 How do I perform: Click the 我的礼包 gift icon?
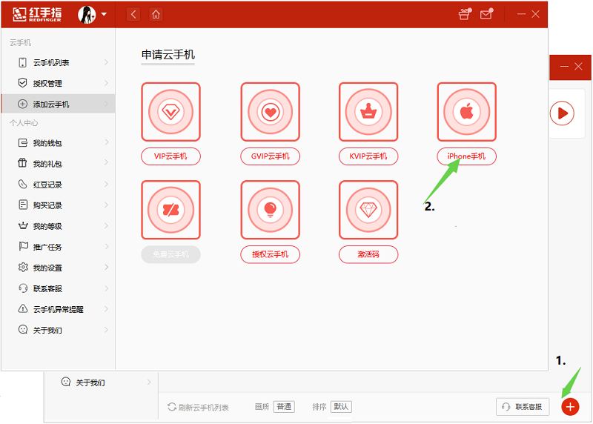23,163
